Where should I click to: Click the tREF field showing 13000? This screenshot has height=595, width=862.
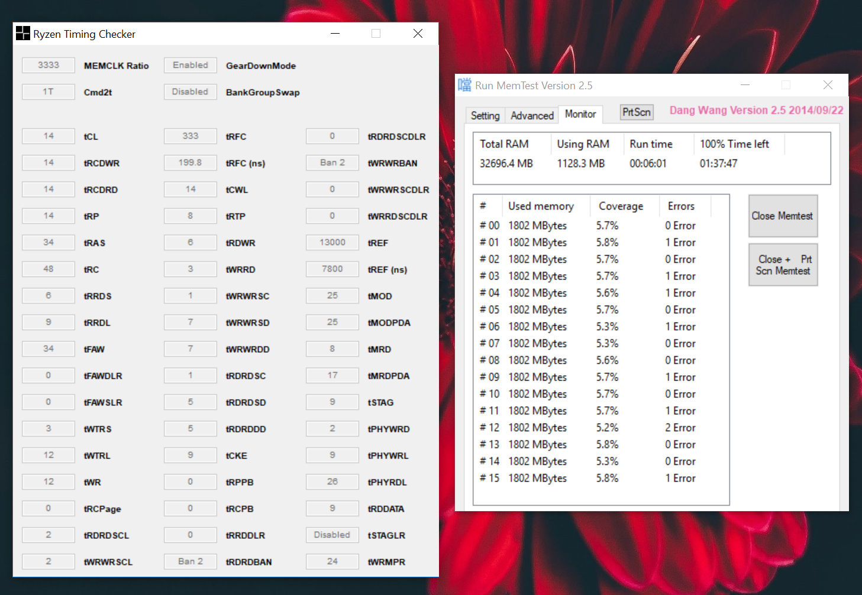pos(332,242)
